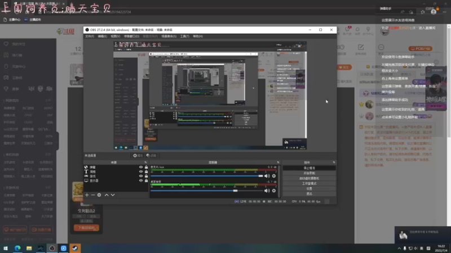451x253 pixels.
Task: Open the 编辑(E) menu in OBS
Action: (x=103, y=37)
